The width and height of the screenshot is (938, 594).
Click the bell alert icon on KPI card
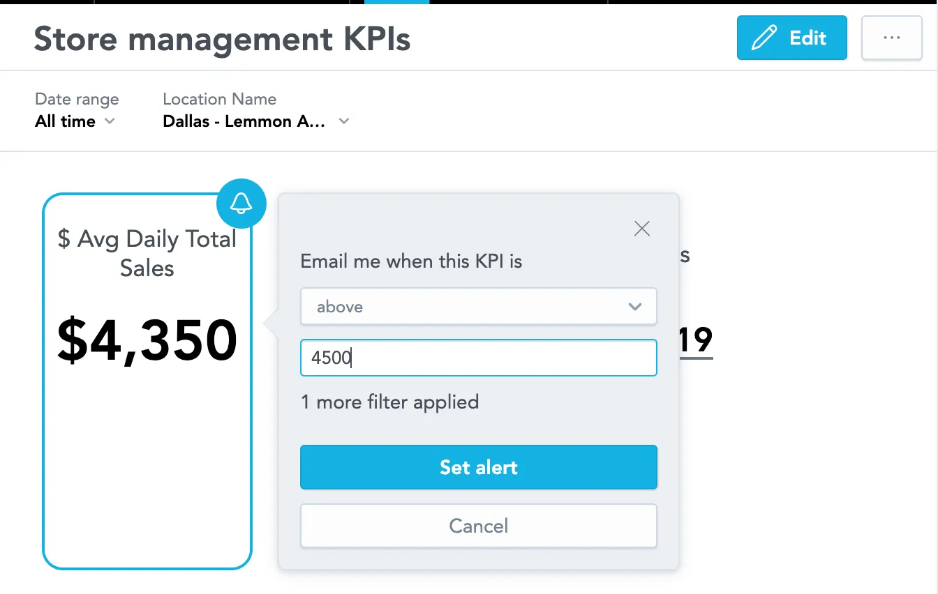coord(241,204)
